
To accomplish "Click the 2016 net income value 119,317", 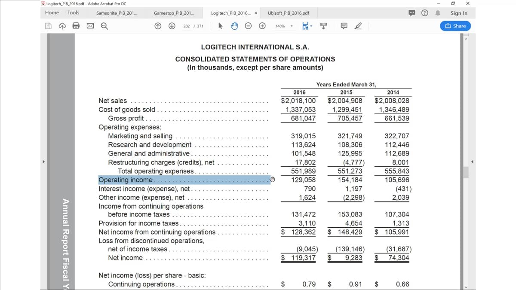I will point(303,258).
